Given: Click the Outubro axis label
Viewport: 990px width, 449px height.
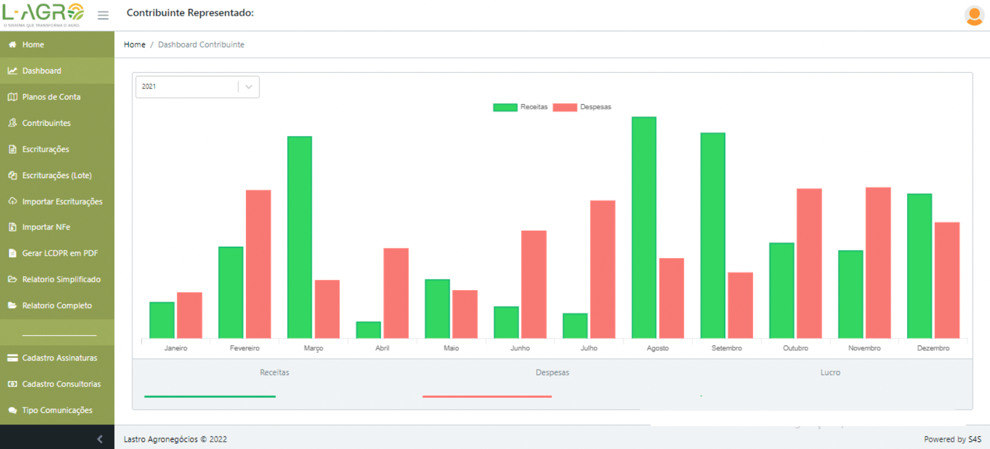Looking at the screenshot, I should pyautogui.click(x=796, y=348).
